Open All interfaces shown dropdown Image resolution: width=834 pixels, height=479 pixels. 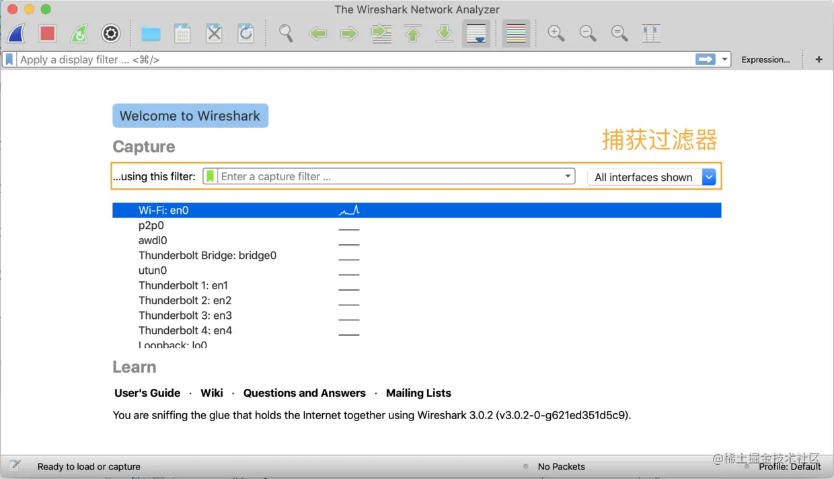coord(652,177)
